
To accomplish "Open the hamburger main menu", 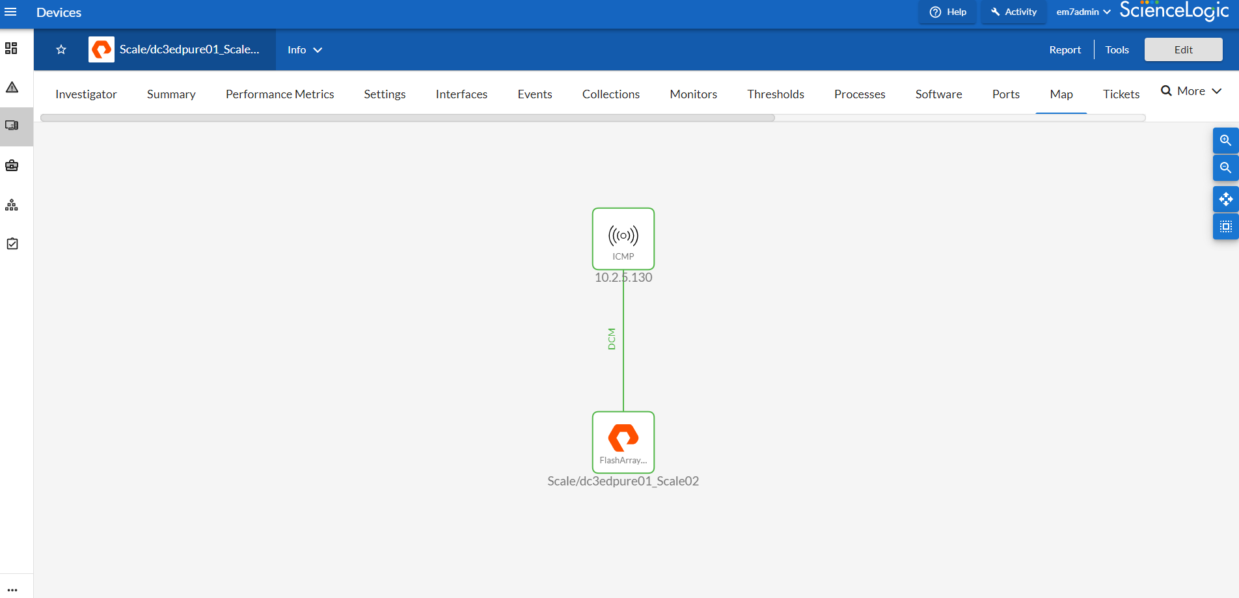I will 10,12.
